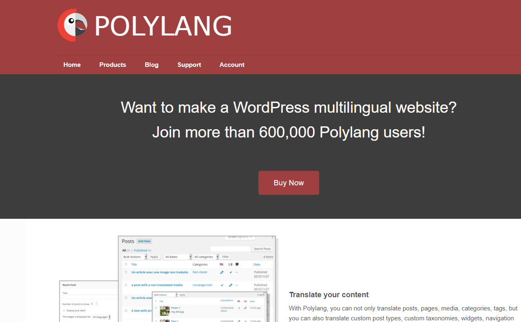
Task: Open the Account menu item
Action: [x=232, y=65]
